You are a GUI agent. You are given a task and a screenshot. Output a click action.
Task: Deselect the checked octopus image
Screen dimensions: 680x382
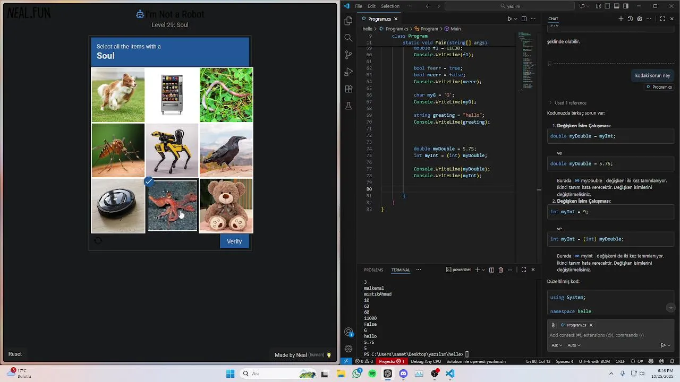point(172,206)
